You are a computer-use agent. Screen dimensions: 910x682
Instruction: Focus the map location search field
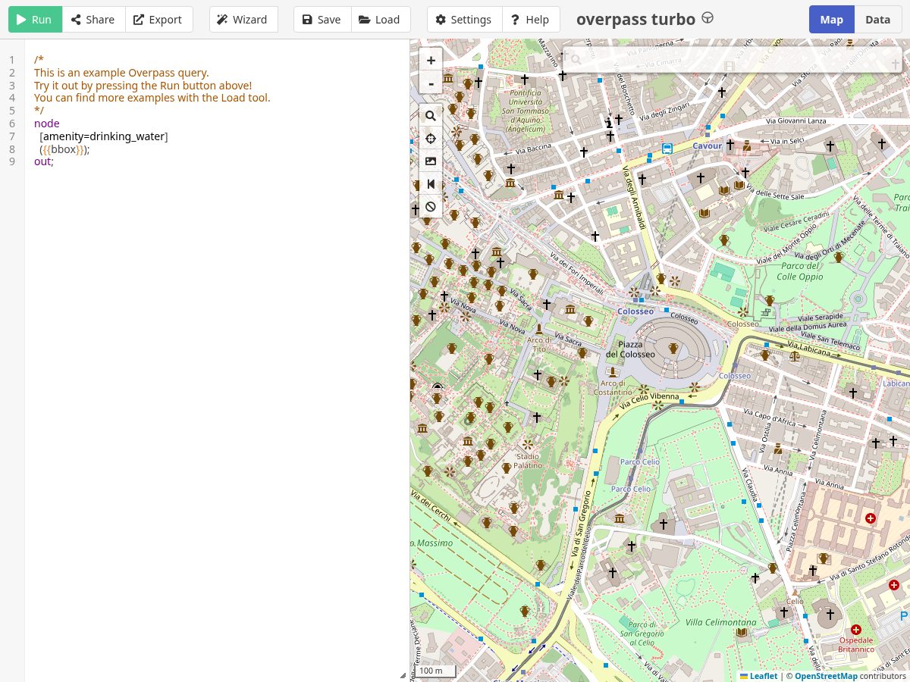coord(732,60)
